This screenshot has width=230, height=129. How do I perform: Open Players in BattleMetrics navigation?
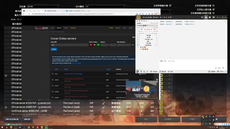pyautogui.click(x=66, y=28)
